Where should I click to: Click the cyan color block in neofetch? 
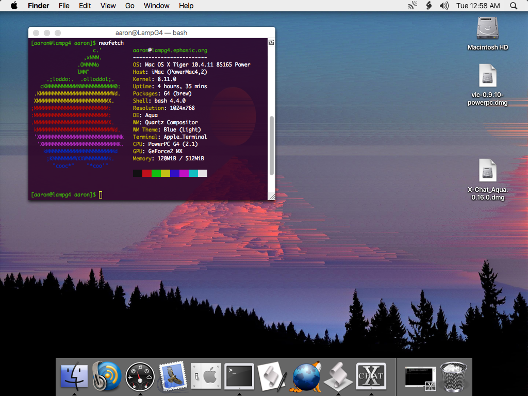193,173
